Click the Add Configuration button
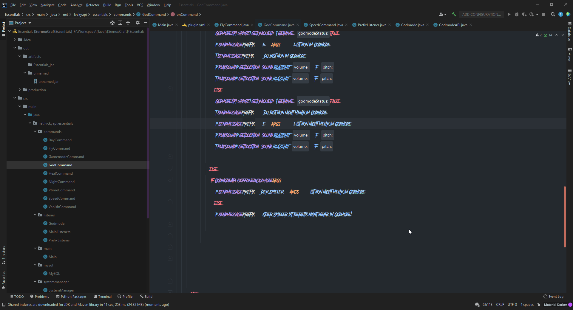The width and height of the screenshot is (573, 310). 481,14
